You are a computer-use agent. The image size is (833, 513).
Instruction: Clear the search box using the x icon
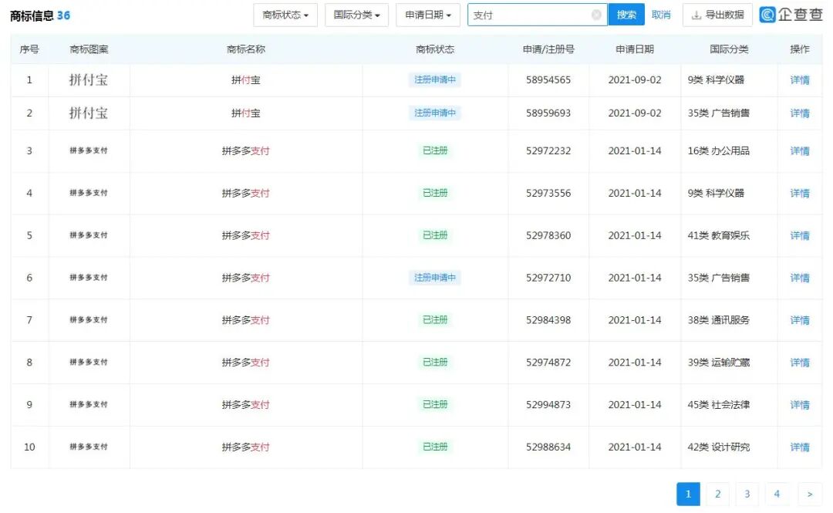[596, 14]
